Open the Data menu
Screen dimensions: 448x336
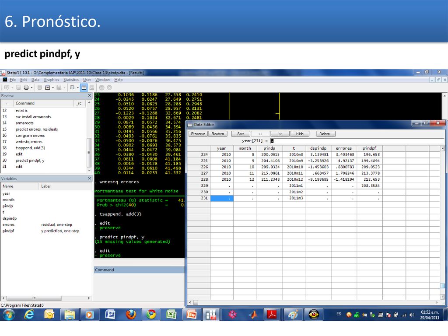point(35,80)
